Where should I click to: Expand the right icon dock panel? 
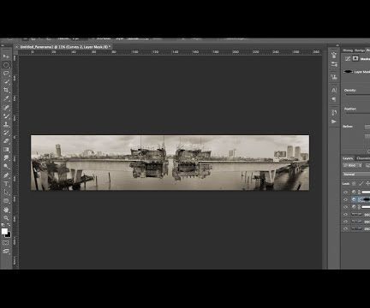[337, 45]
